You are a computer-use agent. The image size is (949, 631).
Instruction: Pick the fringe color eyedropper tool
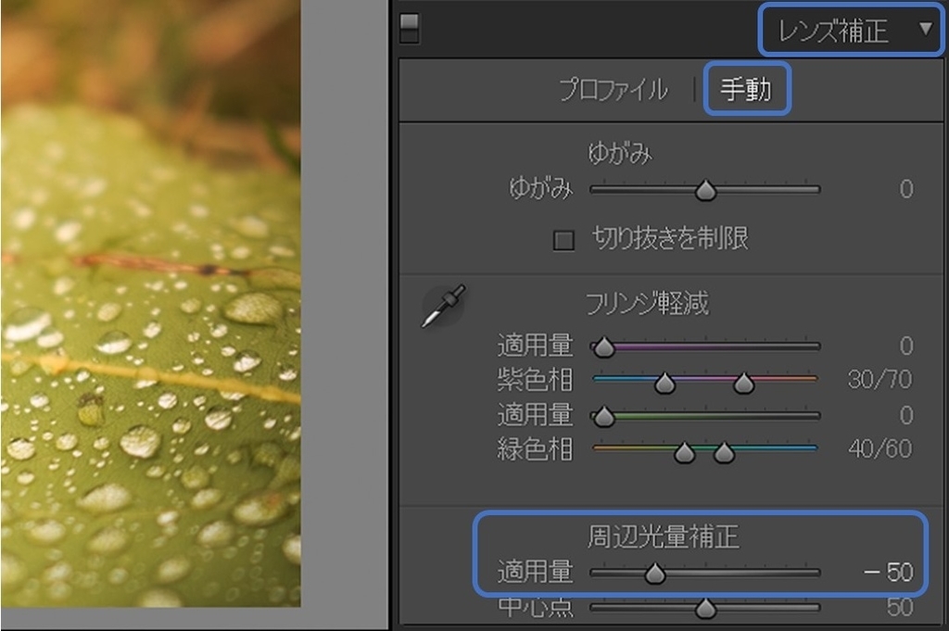(x=444, y=306)
